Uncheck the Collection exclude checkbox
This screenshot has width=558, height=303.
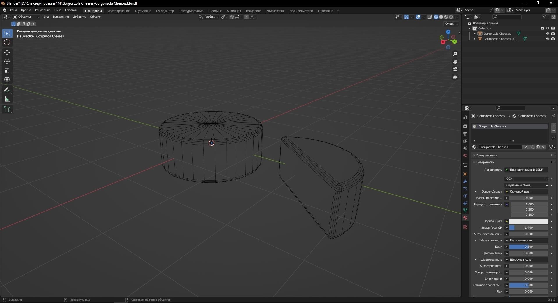(x=542, y=28)
